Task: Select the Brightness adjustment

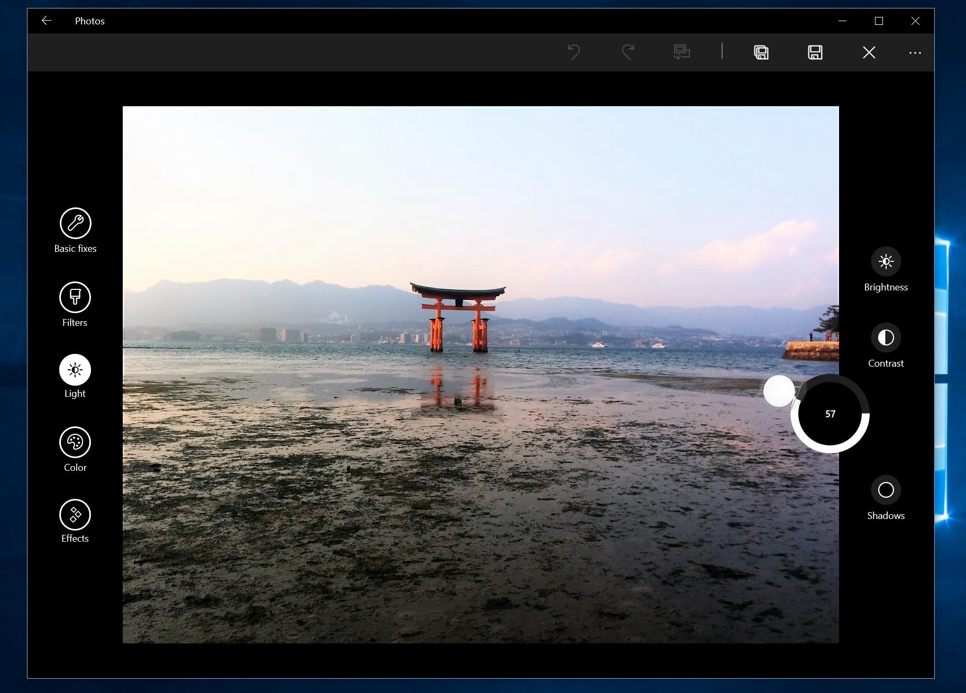Action: [x=886, y=262]
